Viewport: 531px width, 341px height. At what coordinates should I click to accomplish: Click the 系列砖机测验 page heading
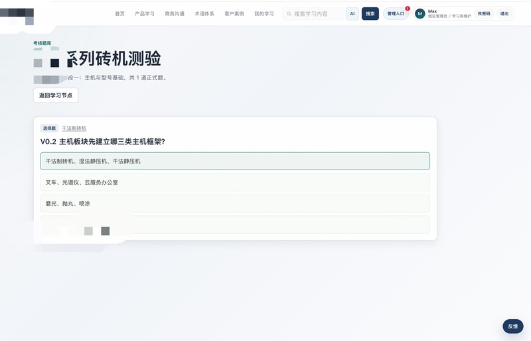pyautogui.click(x=114, y=58)
